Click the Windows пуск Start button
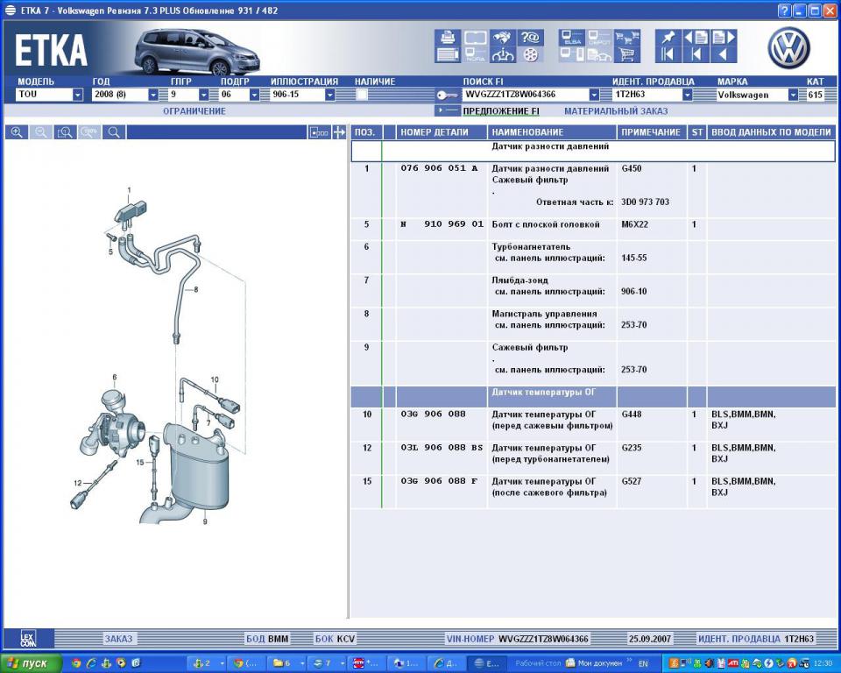 click(32, 663)
